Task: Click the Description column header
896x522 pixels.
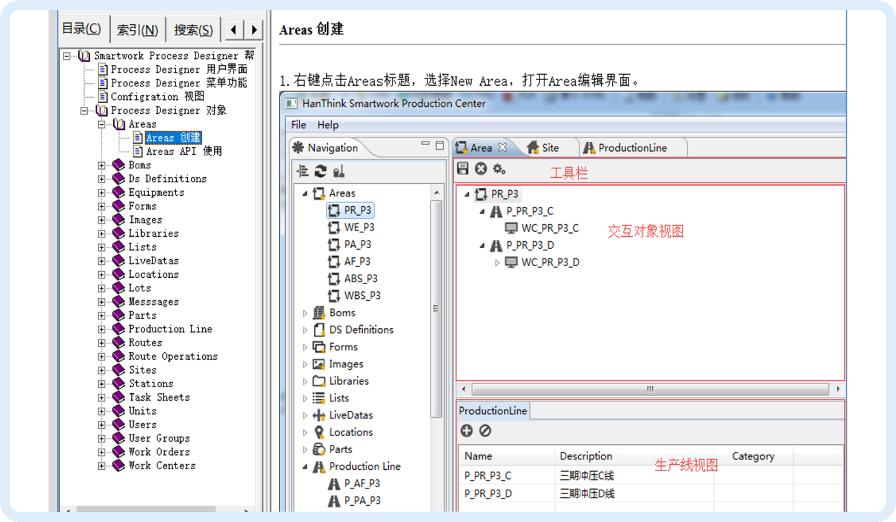Action: (586, 456)
